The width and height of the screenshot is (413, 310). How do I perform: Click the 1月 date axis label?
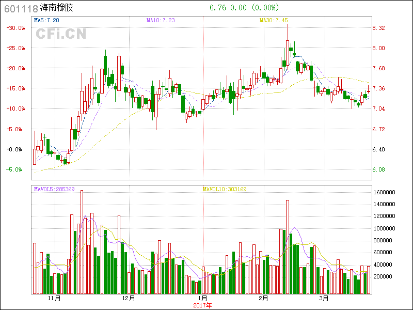202,299
